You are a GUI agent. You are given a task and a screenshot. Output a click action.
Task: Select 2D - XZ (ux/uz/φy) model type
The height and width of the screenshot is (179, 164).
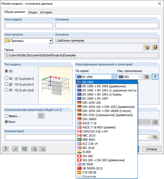coord(6,84)
